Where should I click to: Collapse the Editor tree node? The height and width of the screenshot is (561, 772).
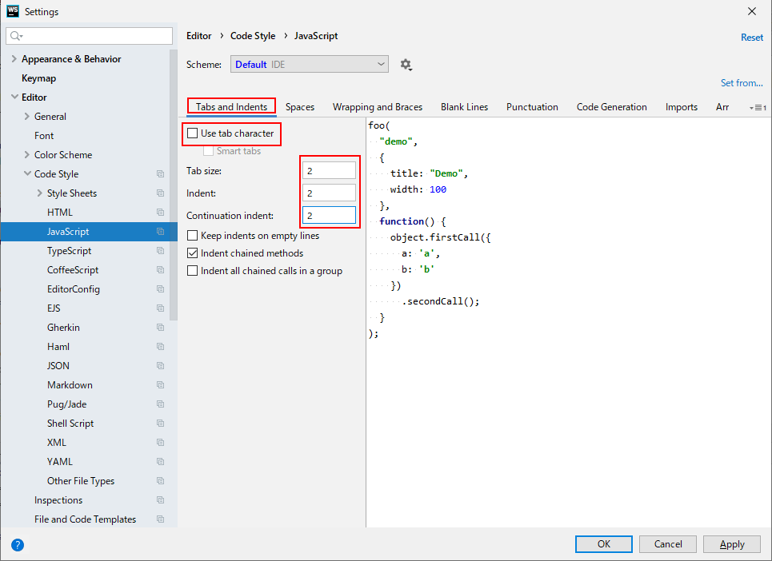(14, 97)
